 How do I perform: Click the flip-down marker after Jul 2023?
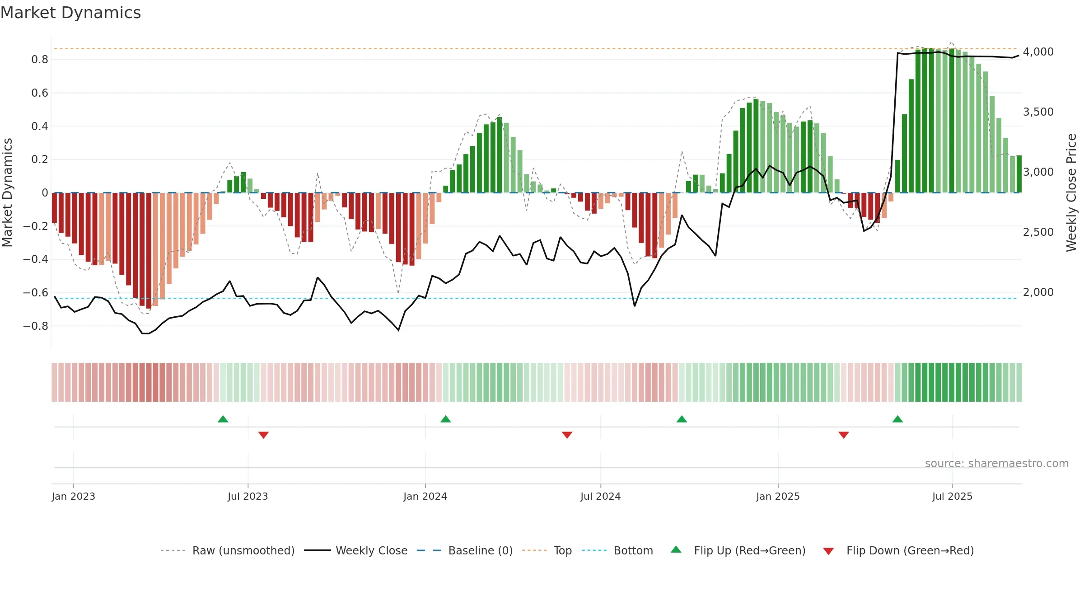tap(264, 435)
